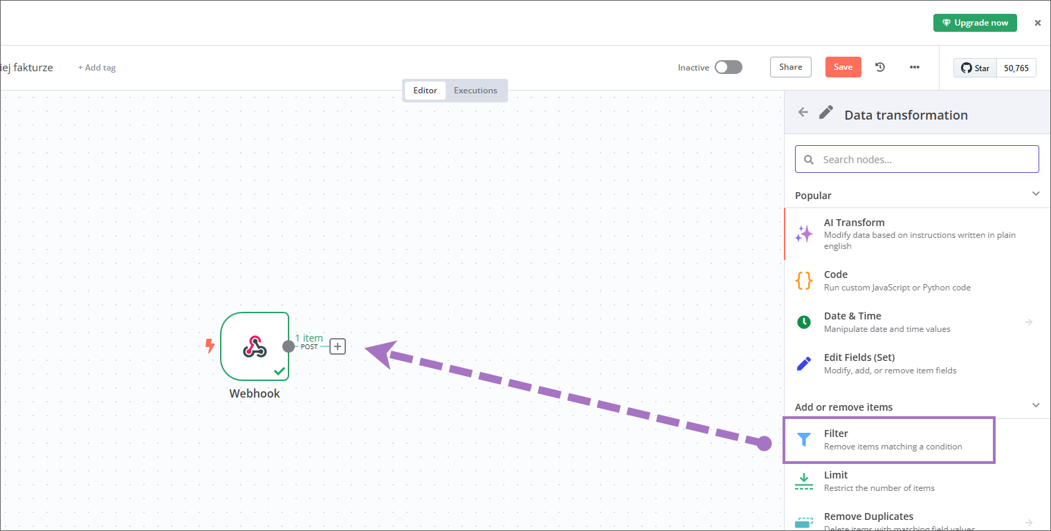The width and height of the screenshot is (1051, 531).
Task: Click the back arrow in Data transformation panel
Action: click(x=803, y=113)
